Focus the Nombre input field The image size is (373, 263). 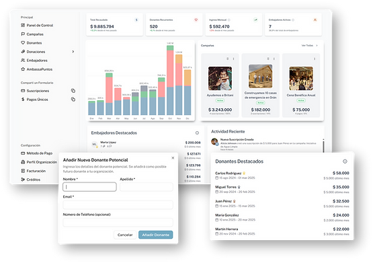[x=89, y=187]
